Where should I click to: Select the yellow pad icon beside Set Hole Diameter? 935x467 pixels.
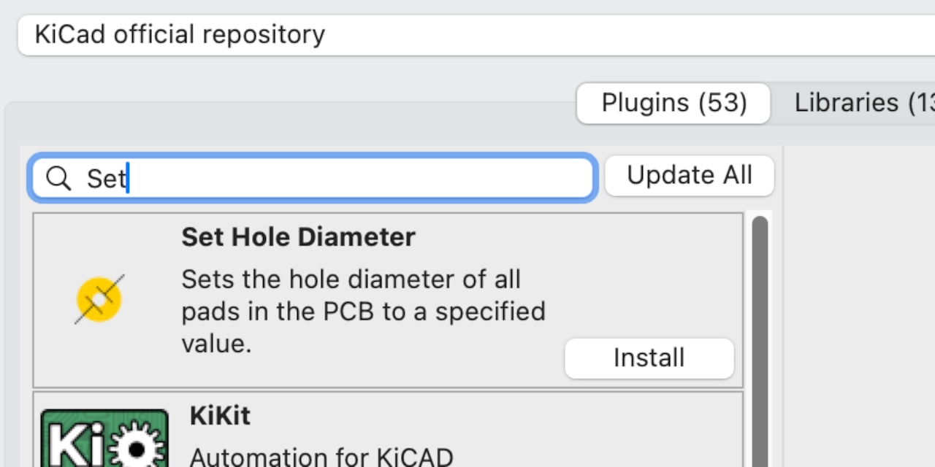(99, 299)
